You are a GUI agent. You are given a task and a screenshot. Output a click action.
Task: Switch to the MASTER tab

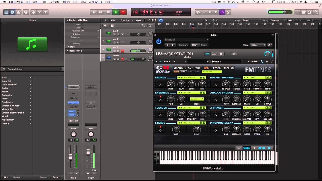coord(229,68)
